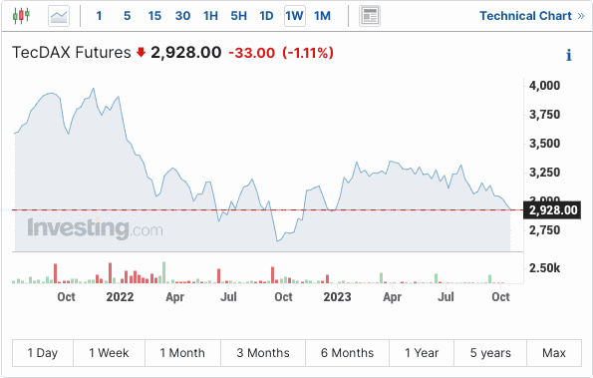The width and height of the screenshot is (593, 378).
Task: Show the 5 years range
Action: tap(490, 353)
